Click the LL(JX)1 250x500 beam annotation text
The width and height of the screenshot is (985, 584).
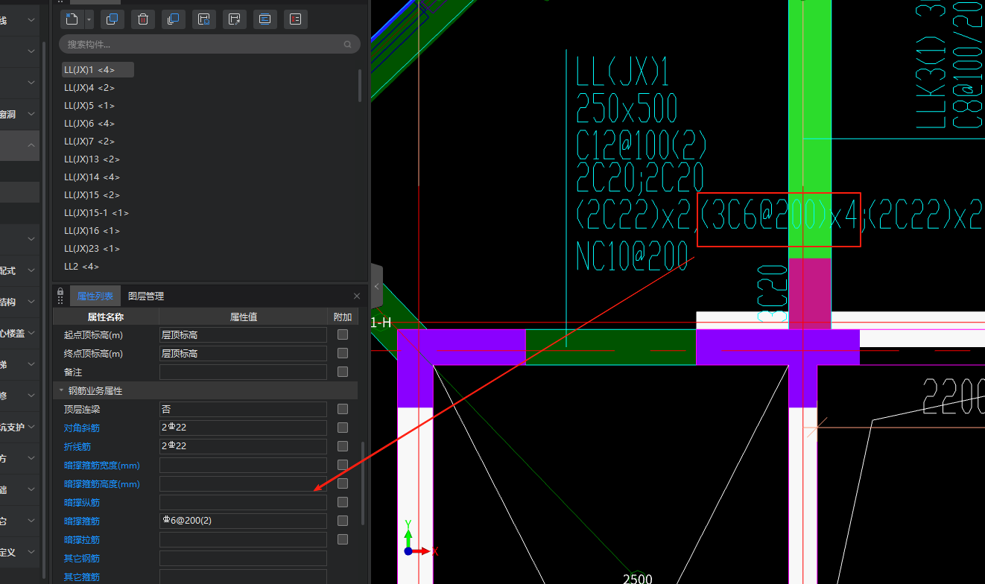pyautogui.click(x=626, y=90)
